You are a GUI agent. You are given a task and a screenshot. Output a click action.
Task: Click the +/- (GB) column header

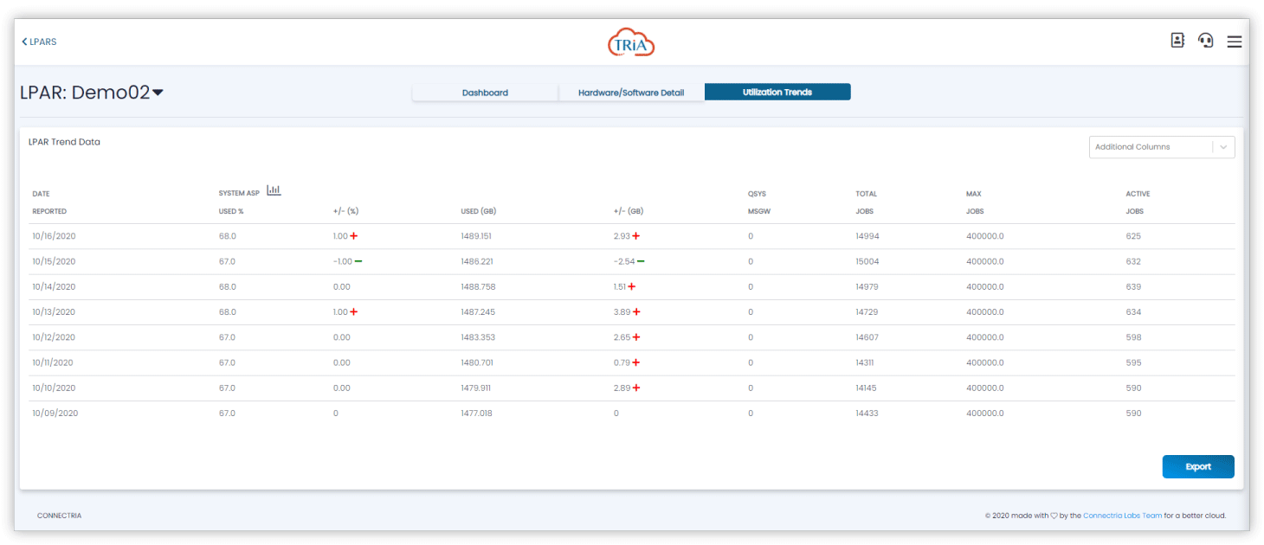629,211
